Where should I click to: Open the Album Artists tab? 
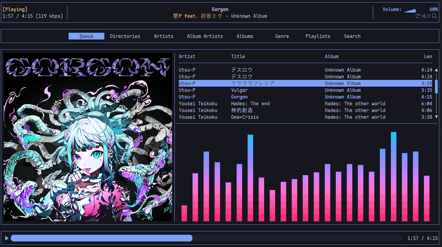[x=205, y=36]
